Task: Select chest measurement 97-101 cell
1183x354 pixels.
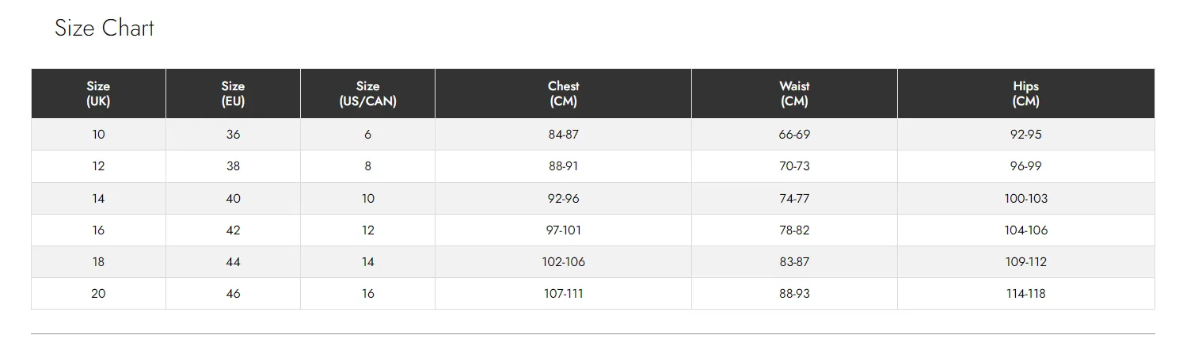Action: pos(563,230)
